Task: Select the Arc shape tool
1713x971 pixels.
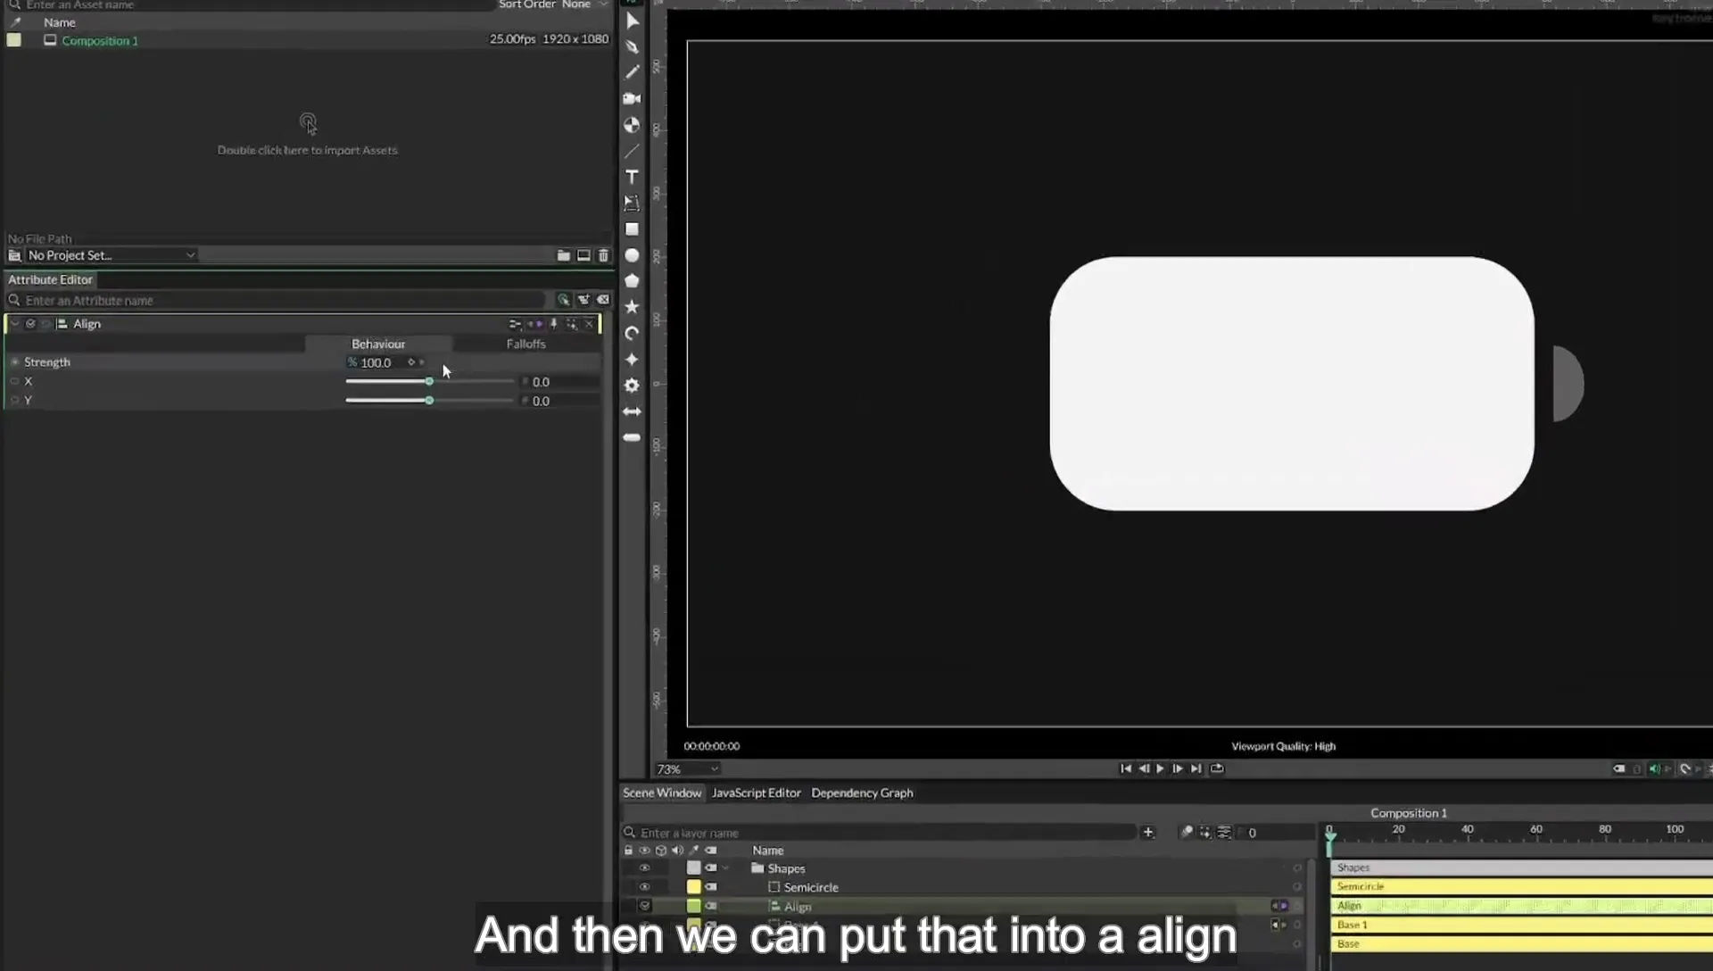Action: [x=633, y=333]
